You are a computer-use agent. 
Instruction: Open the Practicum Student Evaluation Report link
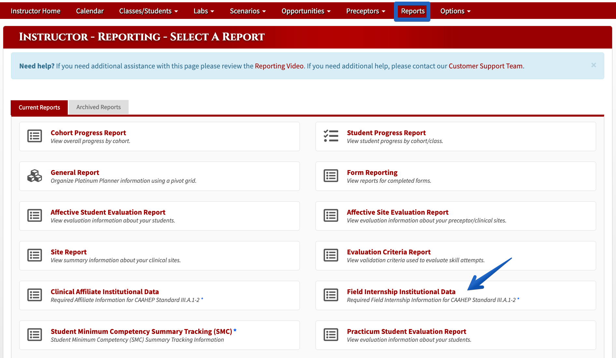[x=406, y=332]
